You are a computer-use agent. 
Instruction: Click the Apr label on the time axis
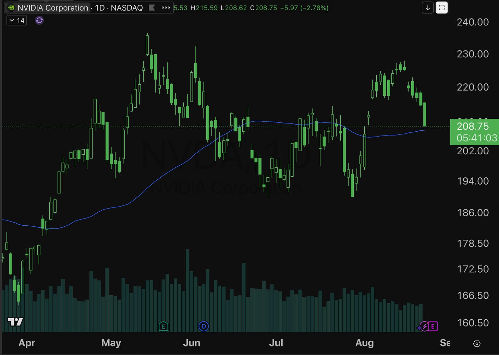point(27,343)
